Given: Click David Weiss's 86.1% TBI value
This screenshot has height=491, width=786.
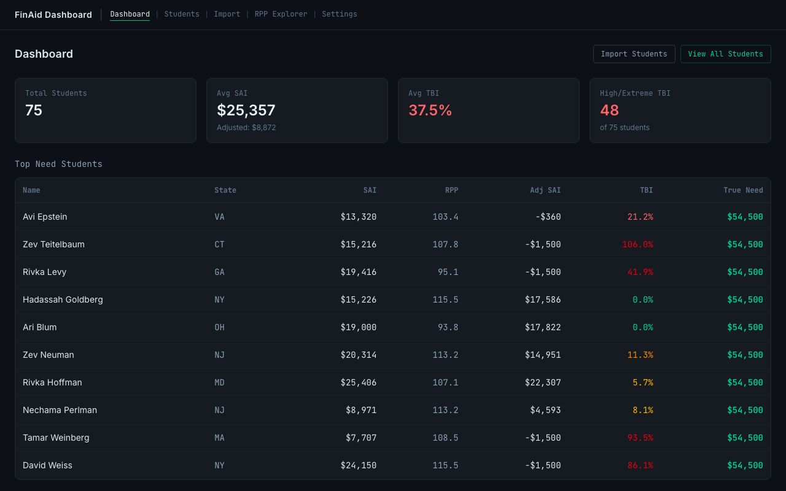Looking at the screenshot, I should [x=640, y=465].
